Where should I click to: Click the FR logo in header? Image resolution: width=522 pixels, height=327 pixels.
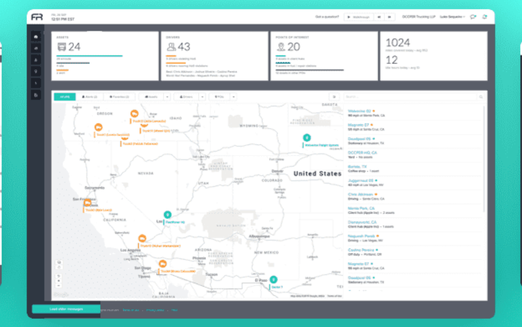coord(37,17)
